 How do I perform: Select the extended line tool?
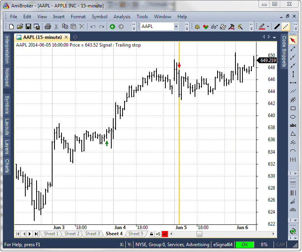coord(293,66)
